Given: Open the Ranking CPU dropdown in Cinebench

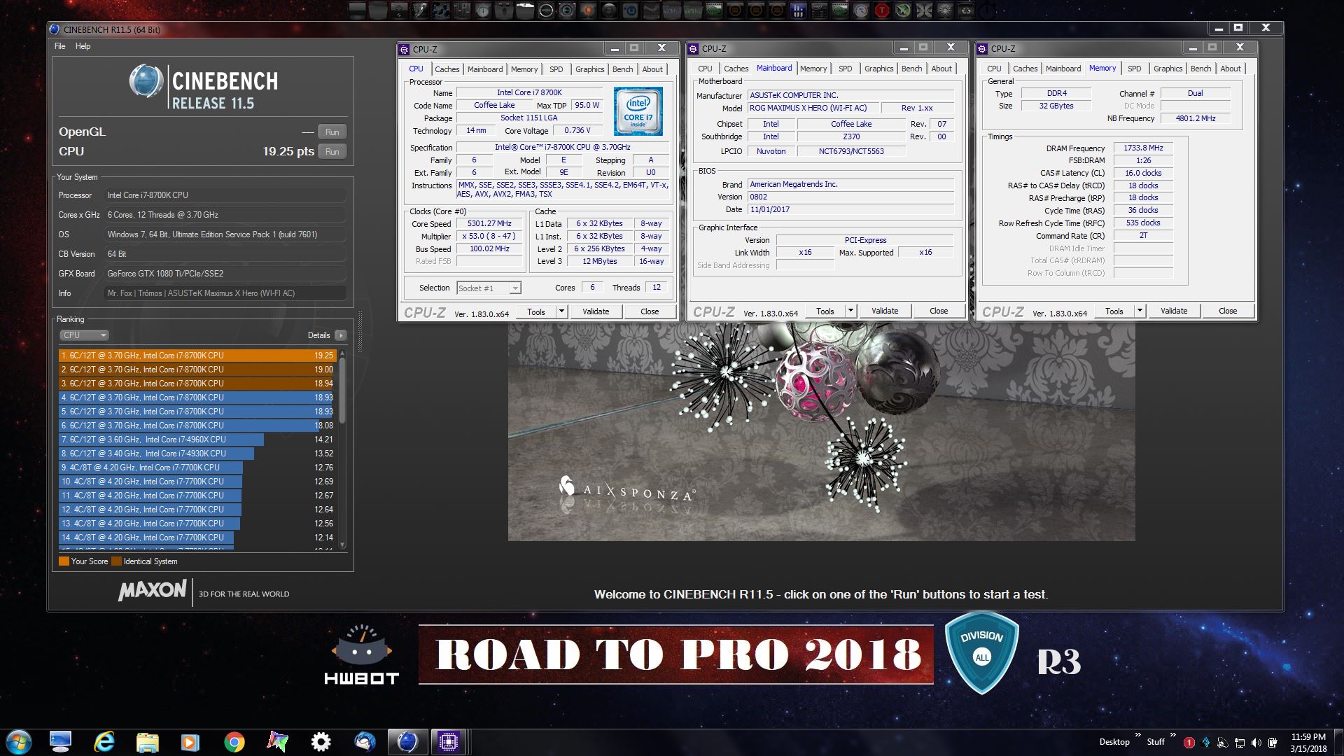Looking at the screenshot, I should point(84,335).
